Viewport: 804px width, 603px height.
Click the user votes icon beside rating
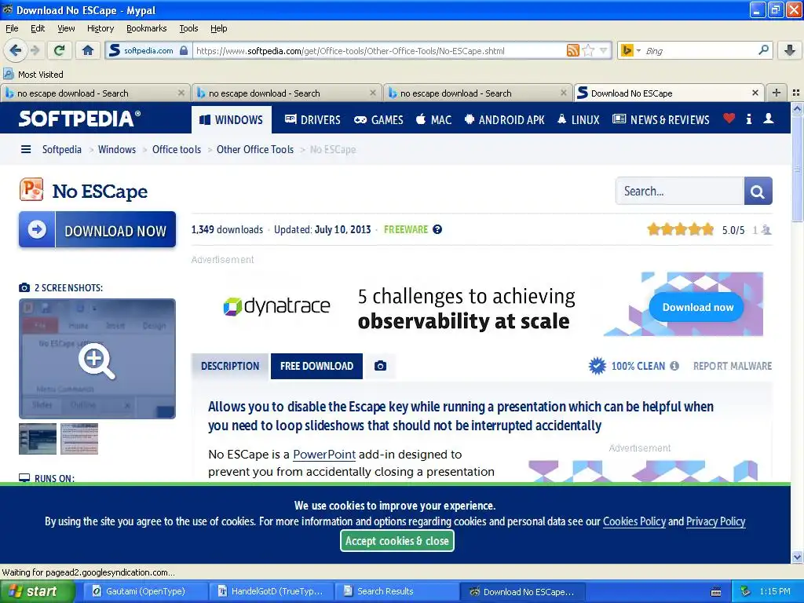(x=766, y=230)
